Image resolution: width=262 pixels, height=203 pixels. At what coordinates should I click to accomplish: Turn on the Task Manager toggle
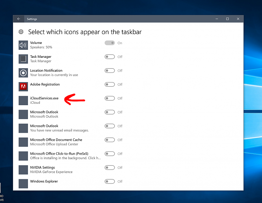[x=110, y=57]
